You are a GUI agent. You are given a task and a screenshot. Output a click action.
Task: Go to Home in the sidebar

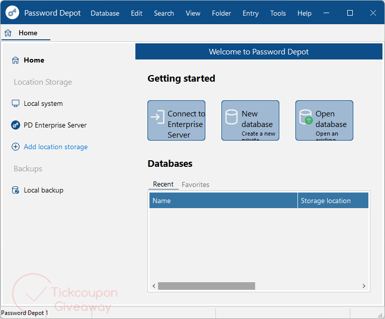[34, 60]
